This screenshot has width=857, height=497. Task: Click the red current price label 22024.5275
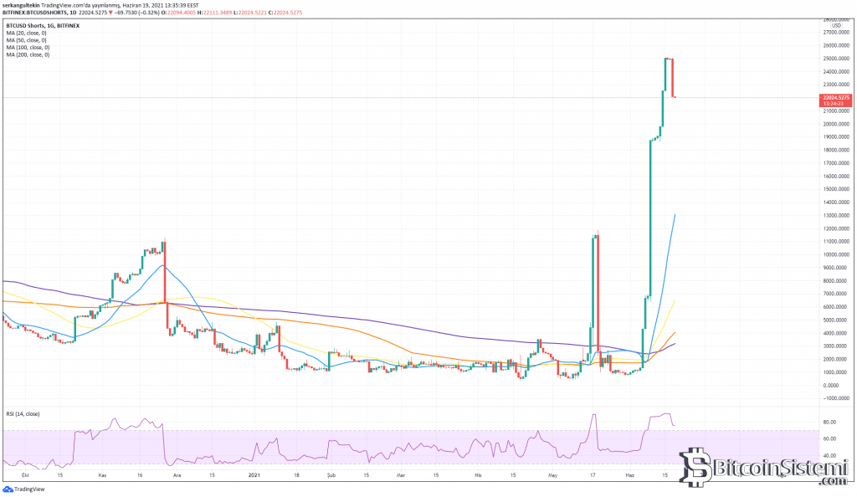(834, 98)
